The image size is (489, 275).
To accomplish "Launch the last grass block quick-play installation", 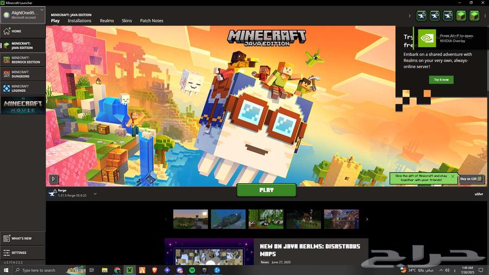I will pos(474,16).
